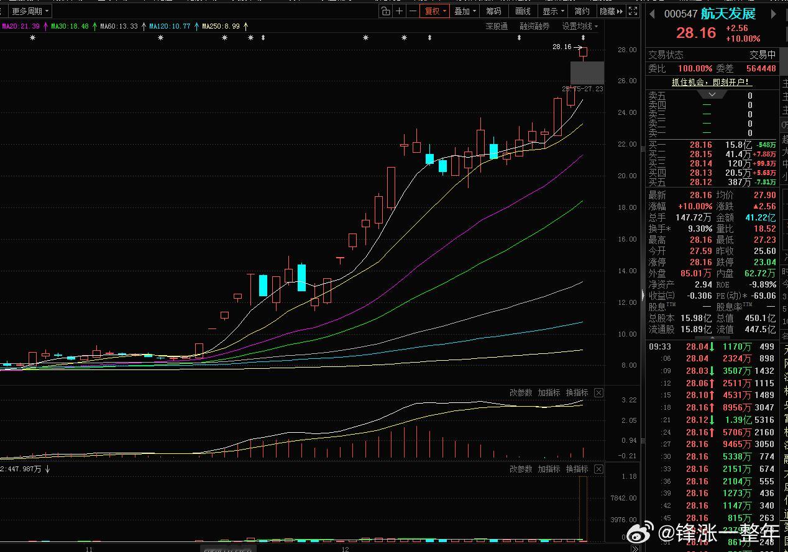Click the gray gap box near price 26.00
Screen dimensions: 788x552
click(x=587, y=73)
